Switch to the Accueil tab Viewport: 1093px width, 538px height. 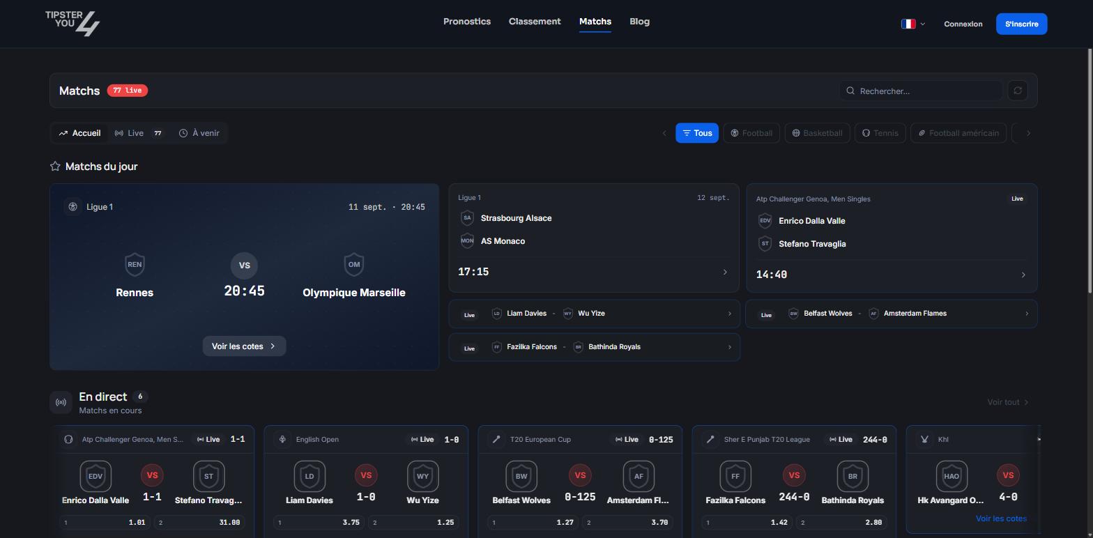(79, 133)
